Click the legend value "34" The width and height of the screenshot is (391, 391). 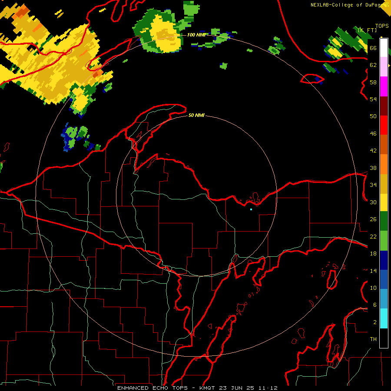click(x=373, y=185)
